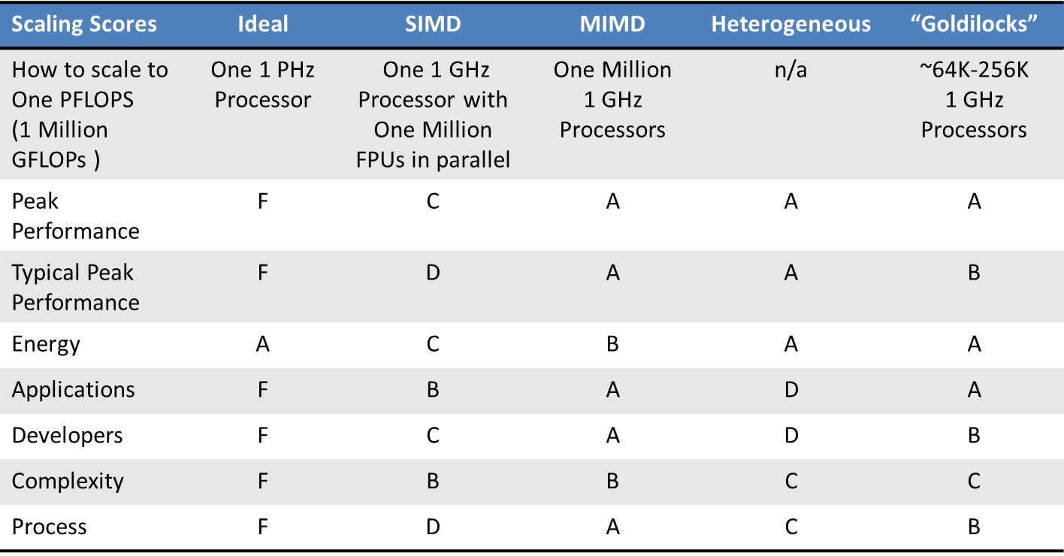Click the "One Million 1 GHz Processors" cell
Screen dimensions: 1064x556
coord(612,99)
